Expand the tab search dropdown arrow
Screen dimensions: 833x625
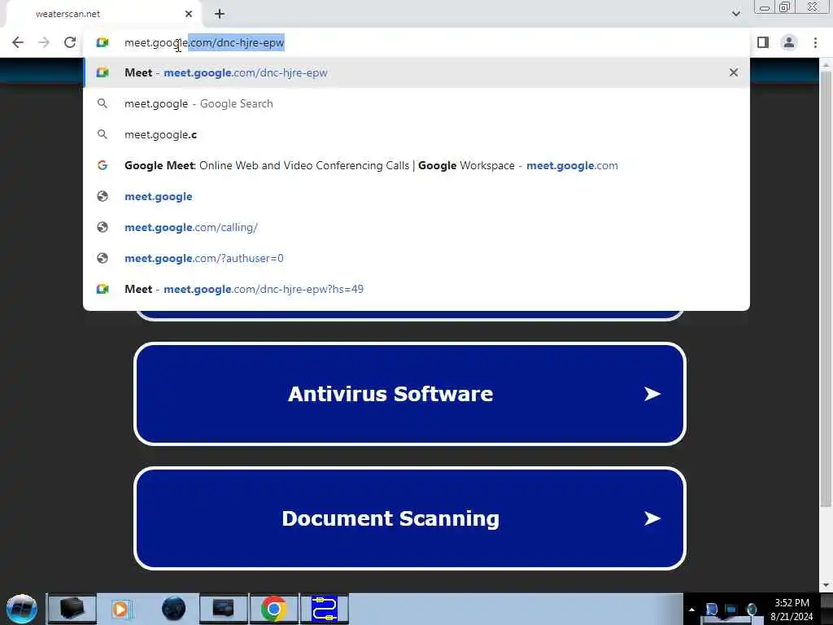pyautogui.click(x=735, y=14)
